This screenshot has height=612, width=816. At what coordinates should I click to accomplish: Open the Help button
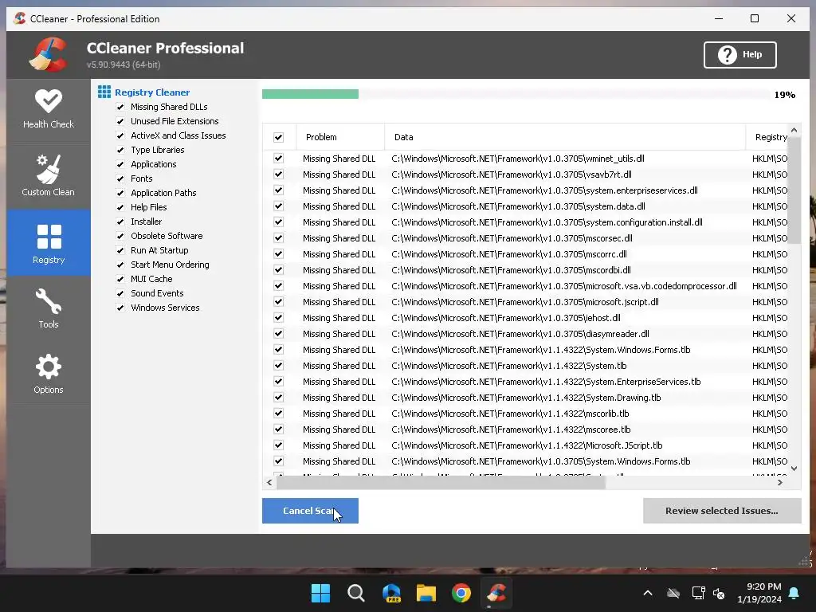point(740,55)
